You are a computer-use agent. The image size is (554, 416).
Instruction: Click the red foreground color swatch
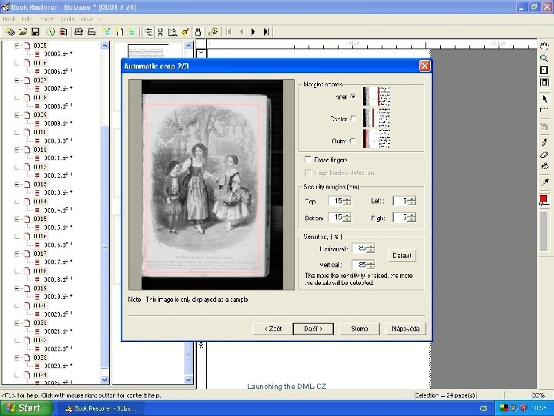coord(543,200)
